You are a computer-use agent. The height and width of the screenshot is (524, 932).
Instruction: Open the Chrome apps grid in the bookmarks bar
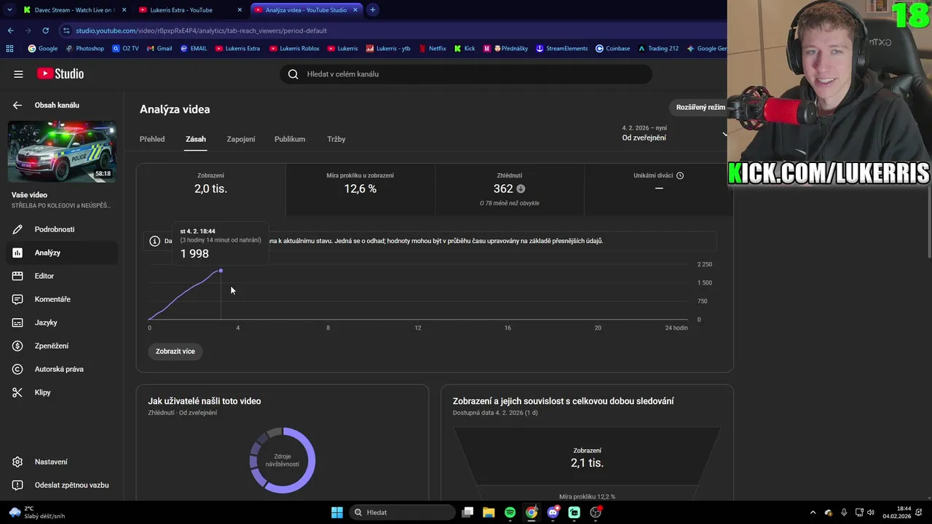click(9, 49)
